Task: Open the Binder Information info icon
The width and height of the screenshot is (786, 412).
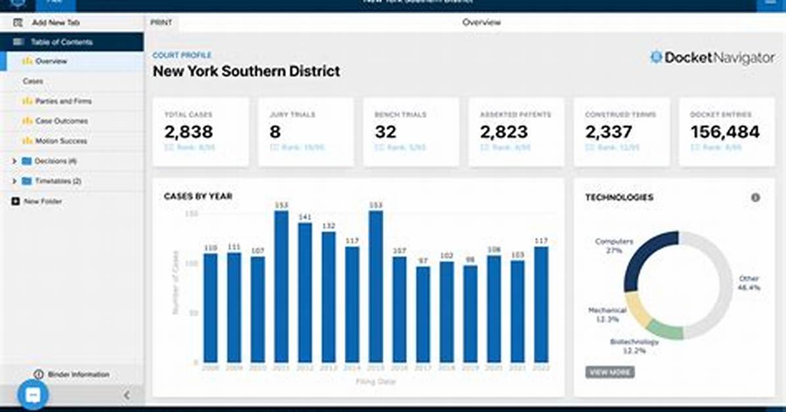Action: click(x=39, y=375)
